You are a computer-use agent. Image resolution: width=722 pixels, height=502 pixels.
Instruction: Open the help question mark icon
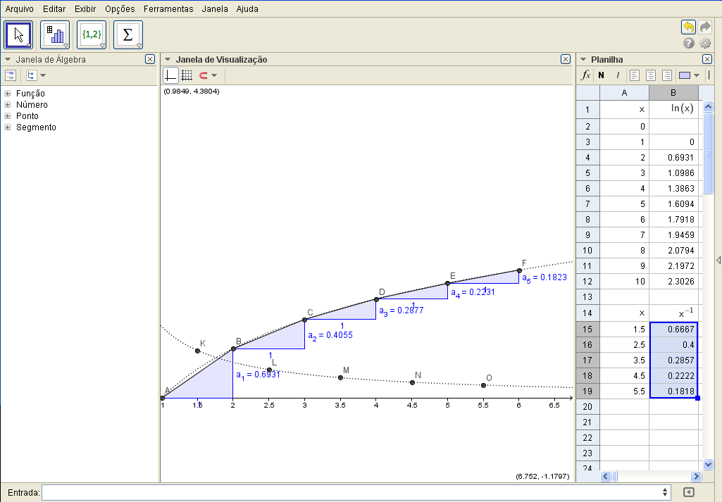pos(689,43)
